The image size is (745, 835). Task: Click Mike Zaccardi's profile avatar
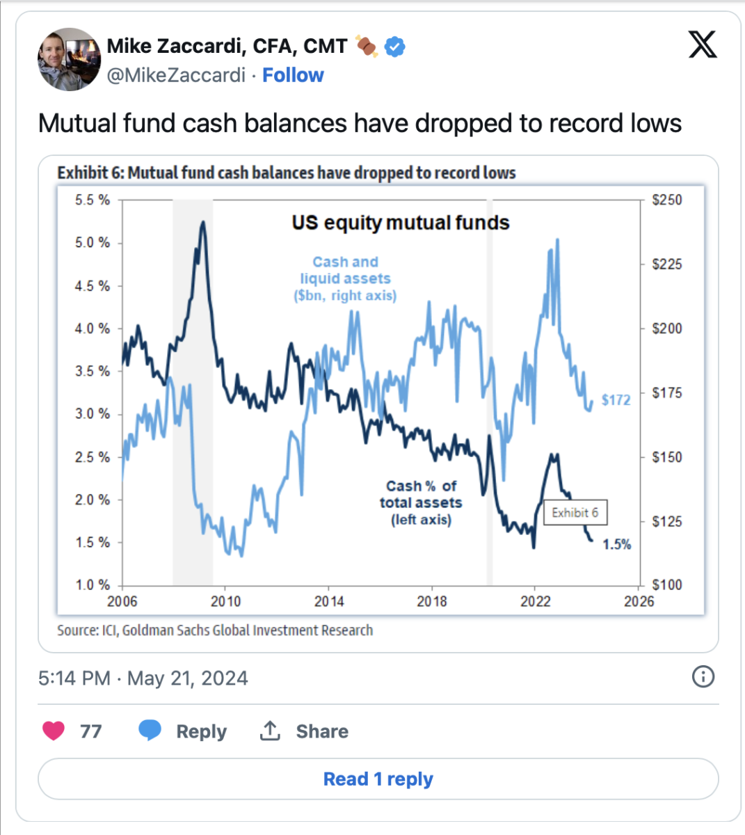click(69, 60)
